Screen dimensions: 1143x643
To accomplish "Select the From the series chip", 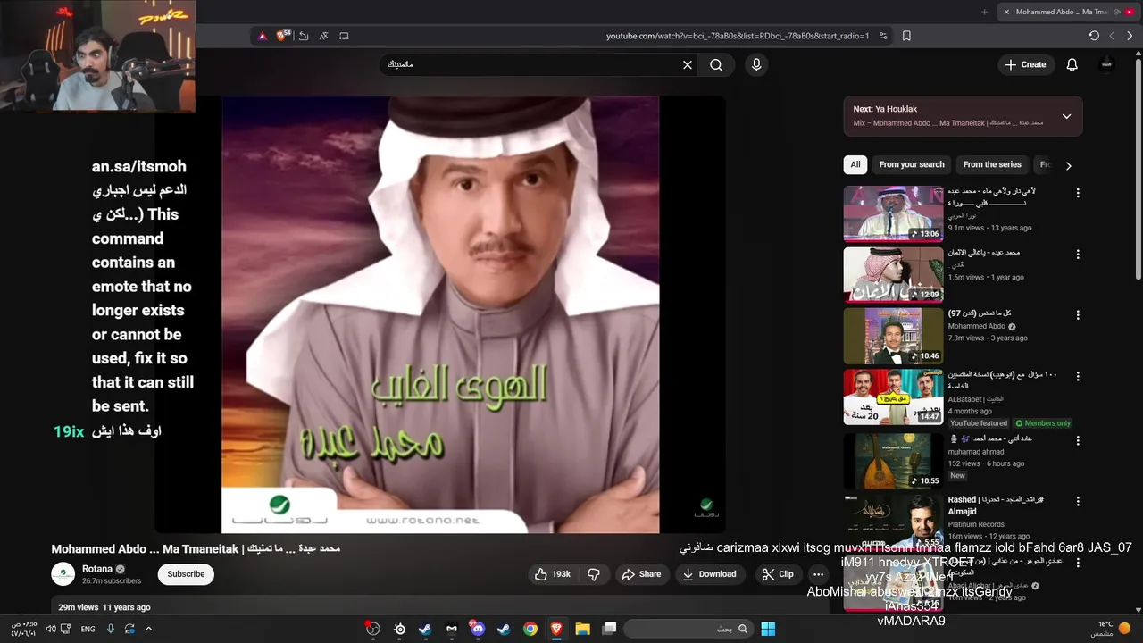I will pos(992,164).
